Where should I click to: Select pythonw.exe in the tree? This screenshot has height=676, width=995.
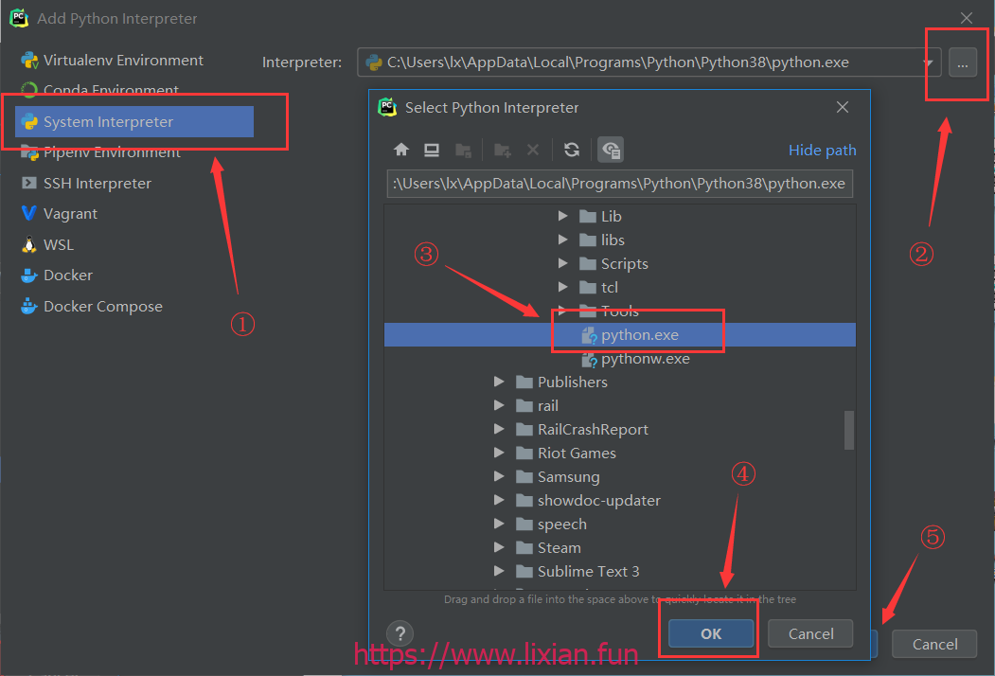pyautogui.click(x=619, y=359)
